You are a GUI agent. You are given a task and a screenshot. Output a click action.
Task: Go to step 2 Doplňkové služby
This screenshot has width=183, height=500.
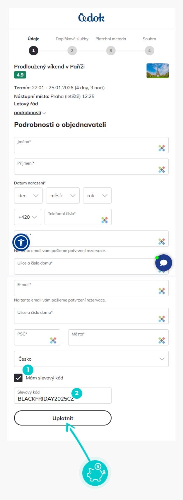(72, 51)
